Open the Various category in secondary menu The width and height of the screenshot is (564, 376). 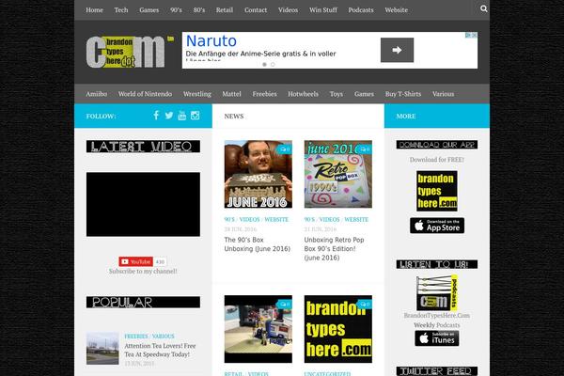pyautogui.click(x=443, y=94)
